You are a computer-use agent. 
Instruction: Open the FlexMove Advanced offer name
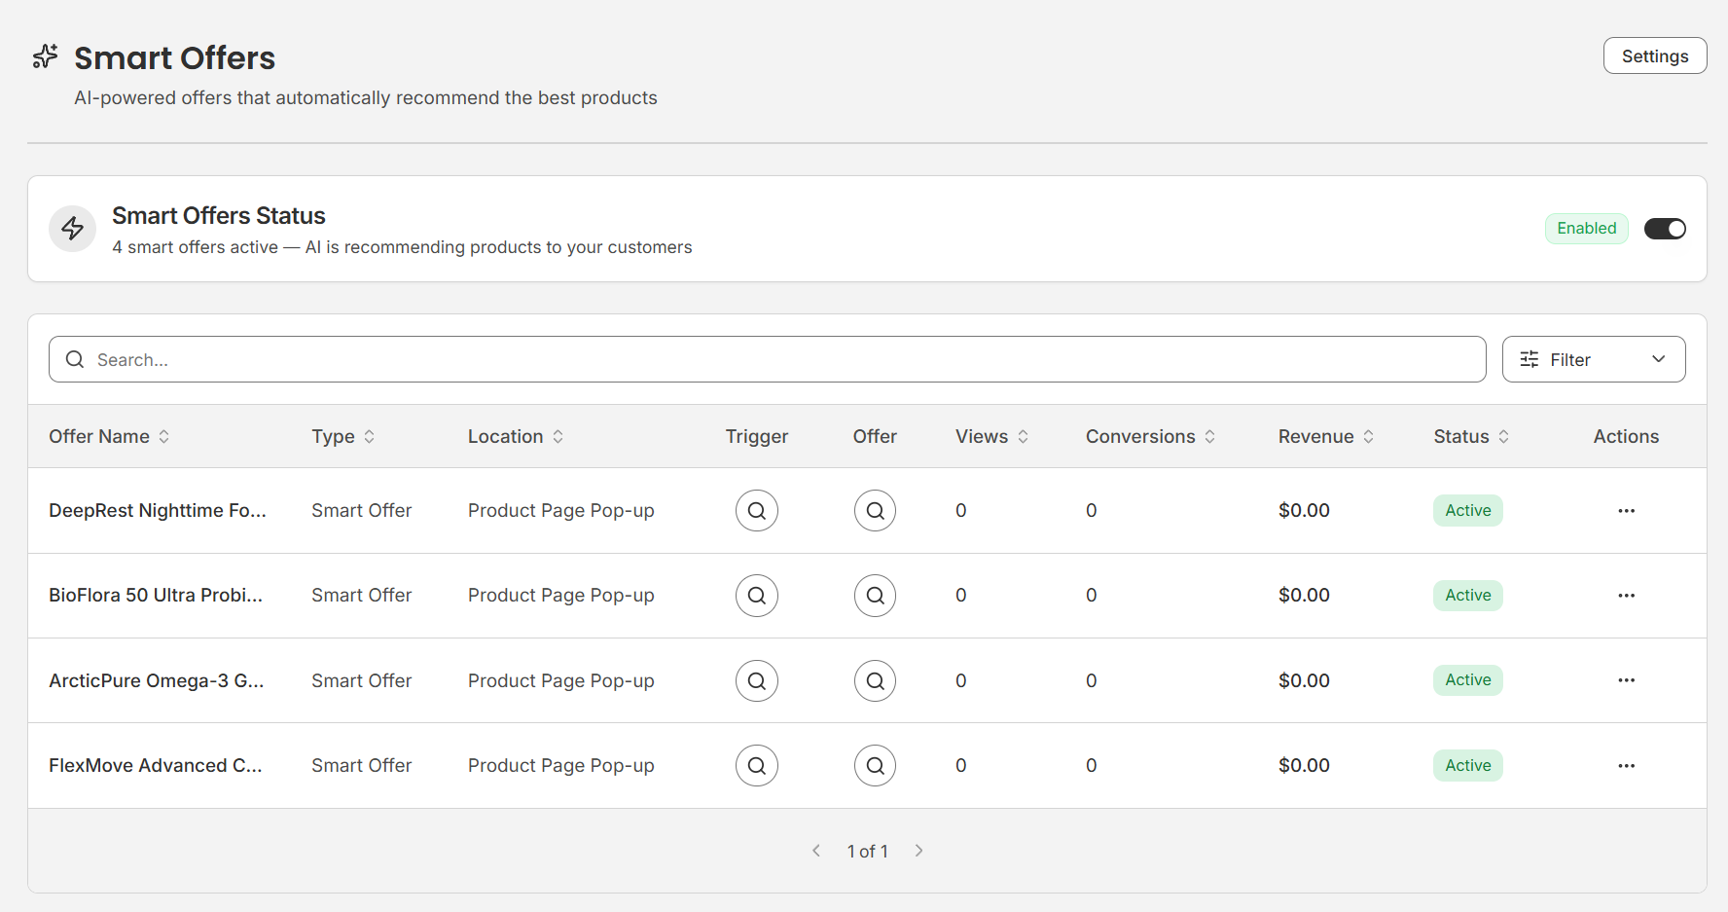coord(156,765)
